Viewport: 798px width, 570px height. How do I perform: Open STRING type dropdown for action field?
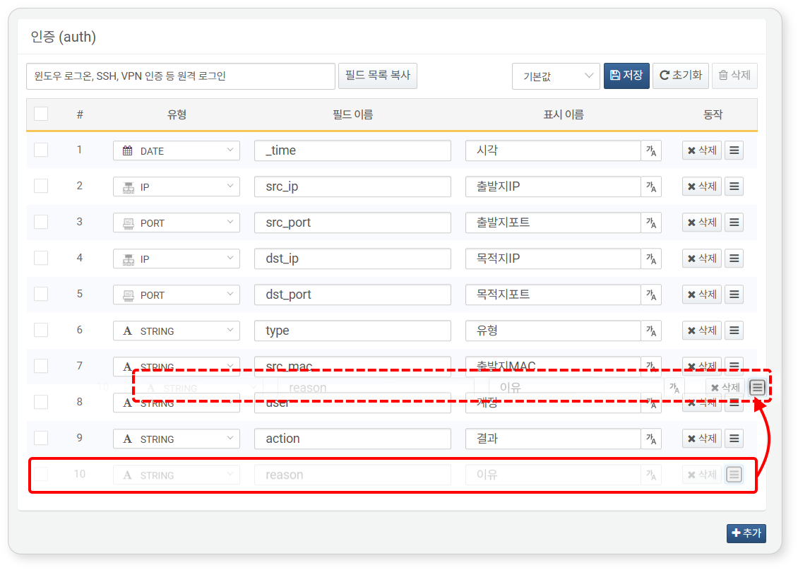tap(176, 439)
